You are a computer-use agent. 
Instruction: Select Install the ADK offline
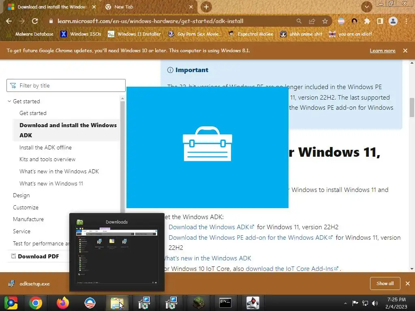tap(45, 147)
